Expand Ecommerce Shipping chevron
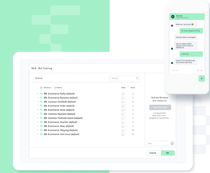 tap(37, 130)
